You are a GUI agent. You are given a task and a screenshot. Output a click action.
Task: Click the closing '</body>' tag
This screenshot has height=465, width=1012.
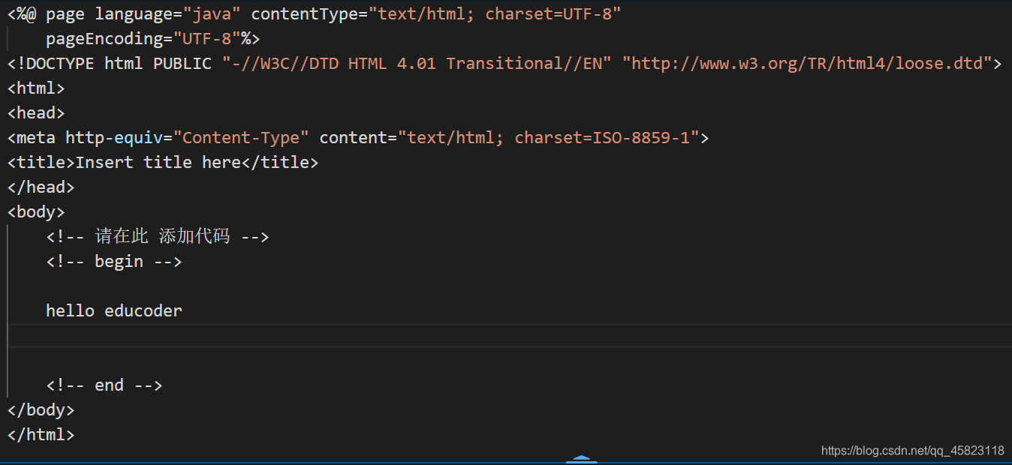41,409
